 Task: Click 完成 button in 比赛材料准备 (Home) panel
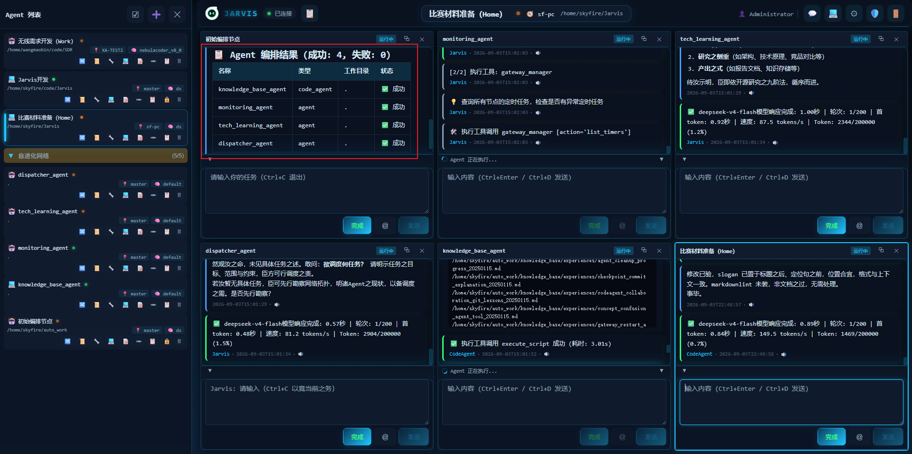point(831,437)
